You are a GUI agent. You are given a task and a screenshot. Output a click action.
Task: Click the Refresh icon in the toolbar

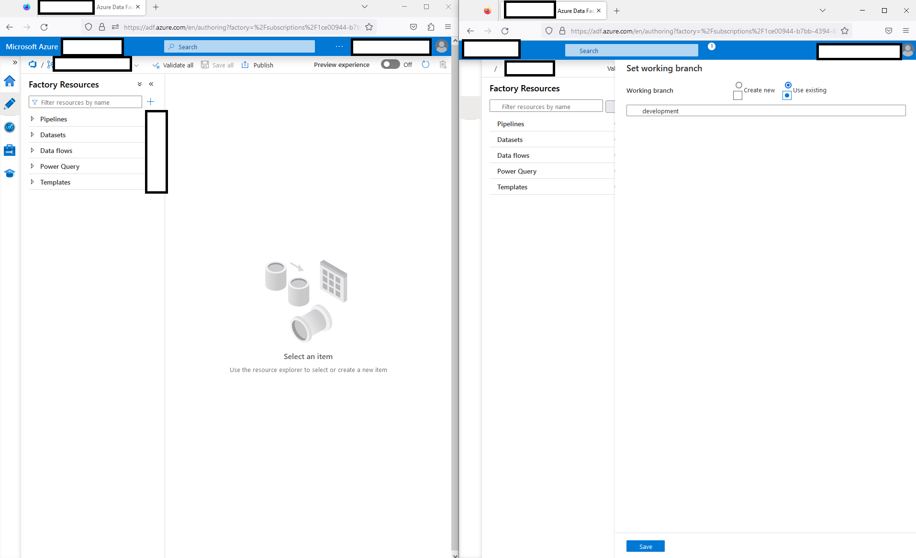click(x=425, y=65)
